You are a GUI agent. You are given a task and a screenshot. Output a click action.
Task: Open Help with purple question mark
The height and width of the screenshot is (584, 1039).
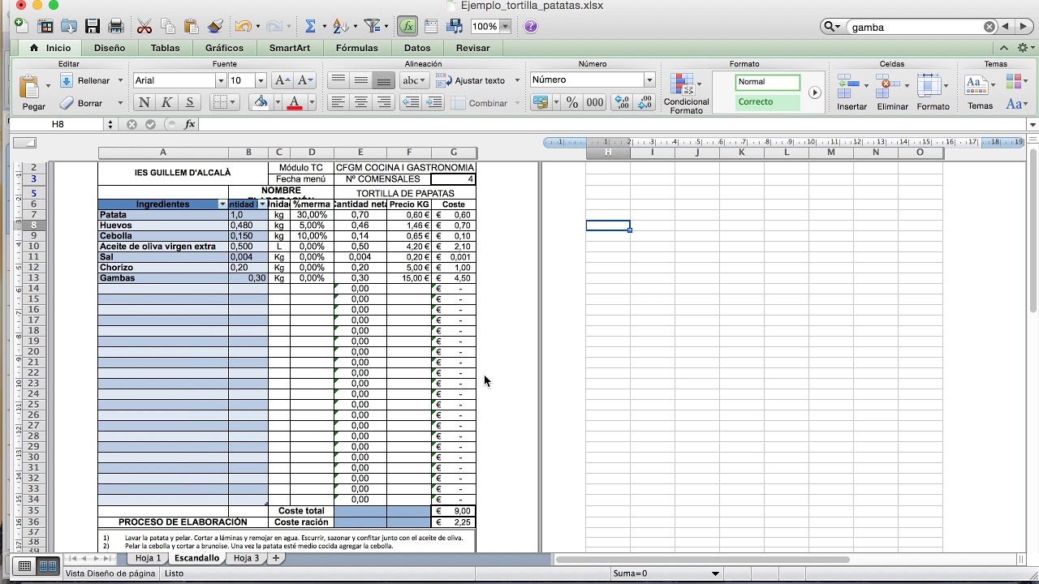(x=530, y=26)
